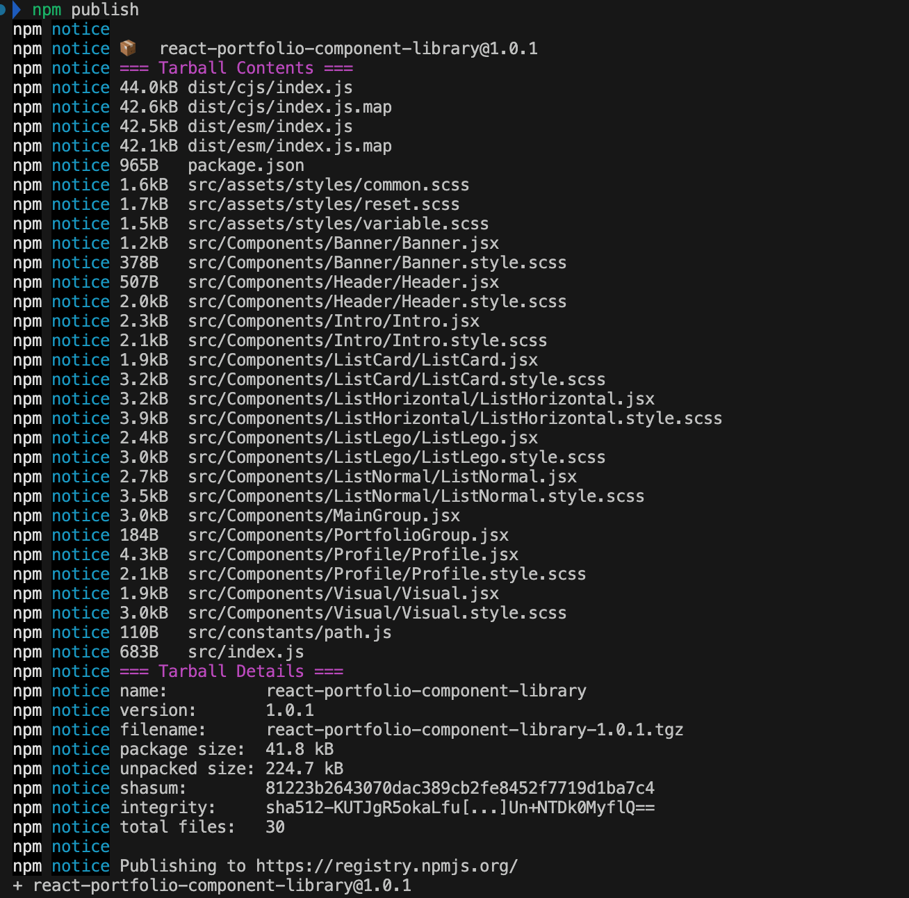The height and width of the screenshot is (898, 909).
Task: Select the 'Tarball Contents' heading
Action: 236,68
